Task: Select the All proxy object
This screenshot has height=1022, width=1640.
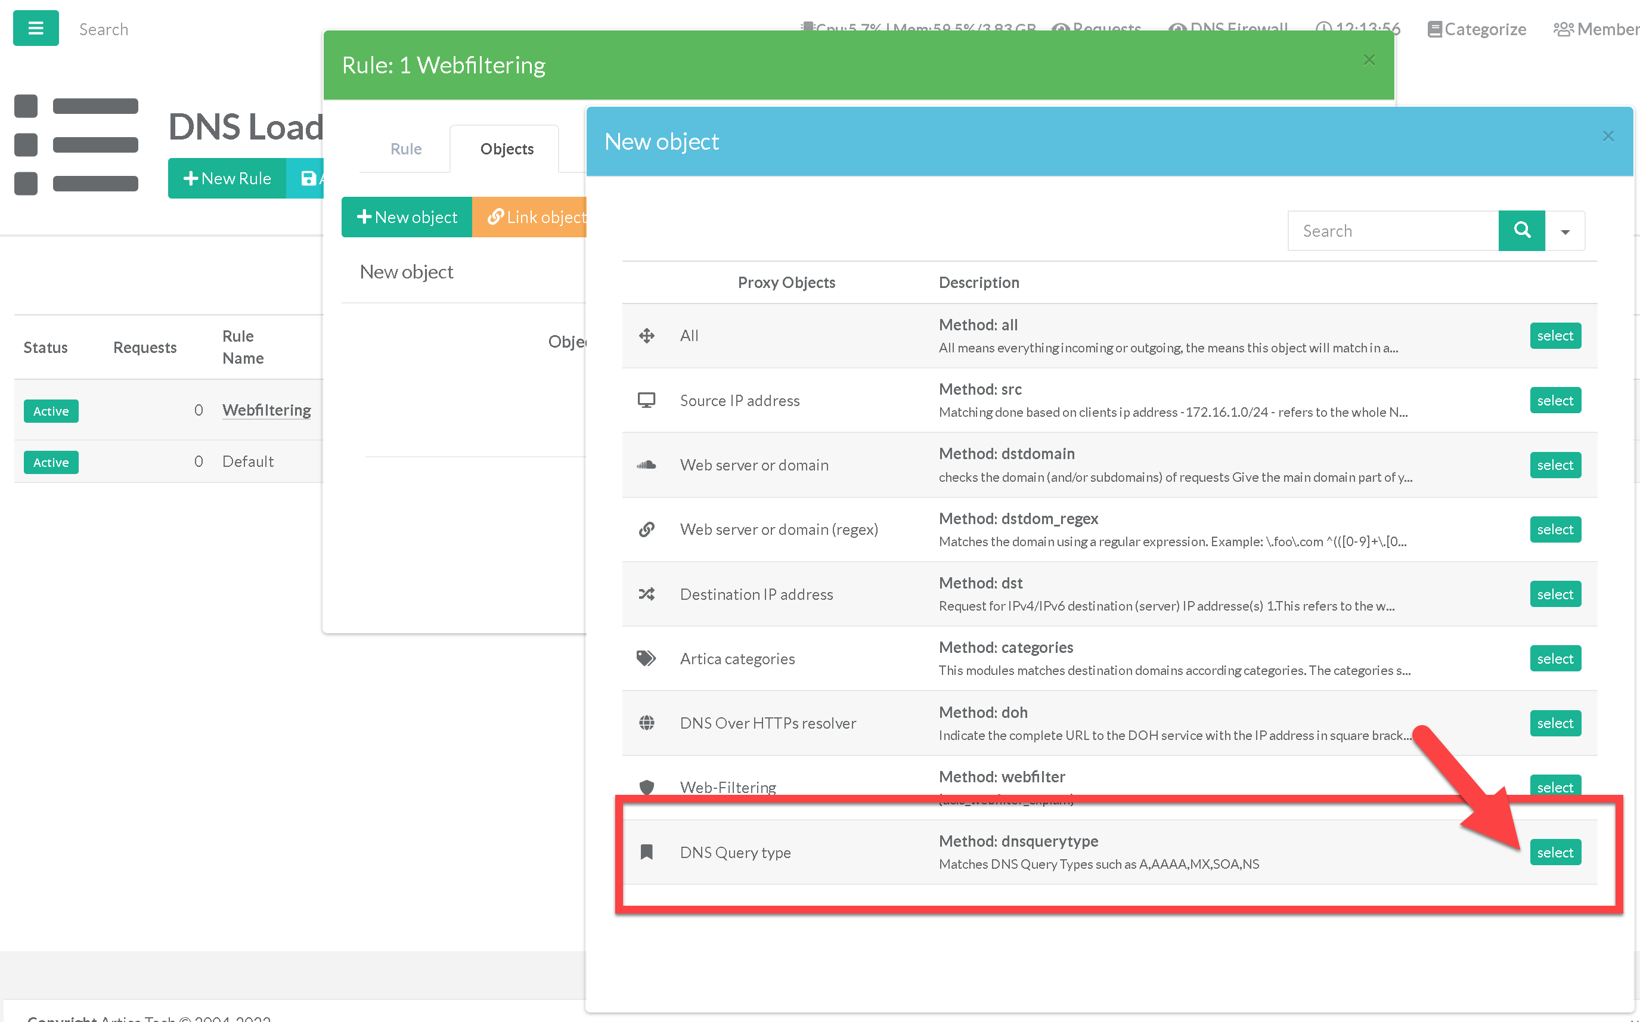Action: pos(1554,336)
